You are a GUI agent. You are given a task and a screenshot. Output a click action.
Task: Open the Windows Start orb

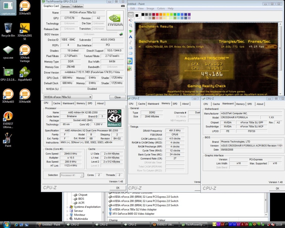7,224
